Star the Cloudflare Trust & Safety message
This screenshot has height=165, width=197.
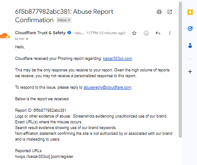click(134, 33)
